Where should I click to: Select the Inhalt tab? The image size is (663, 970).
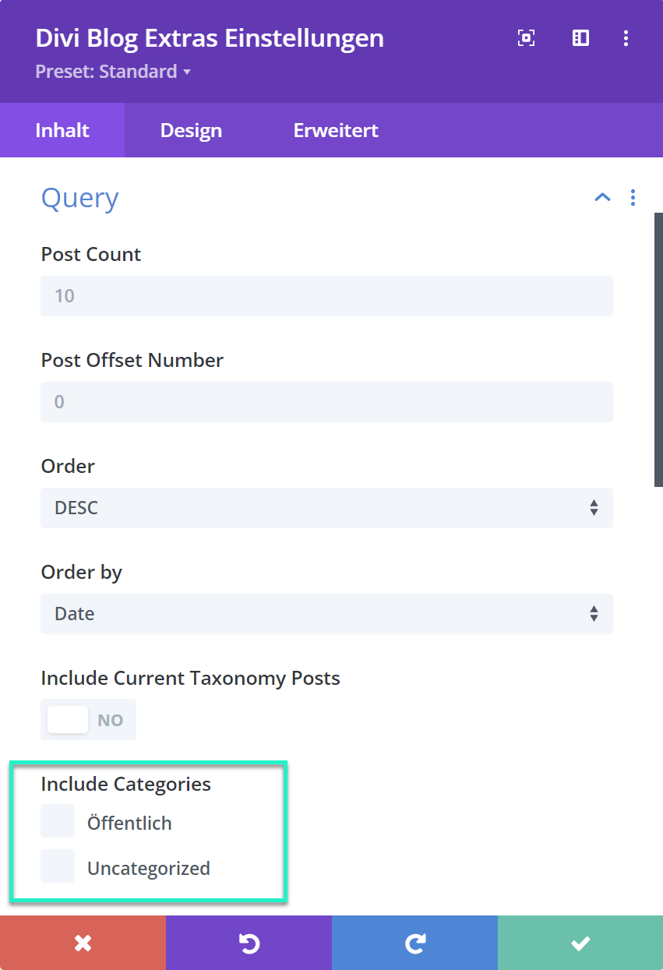click(62, 130)
